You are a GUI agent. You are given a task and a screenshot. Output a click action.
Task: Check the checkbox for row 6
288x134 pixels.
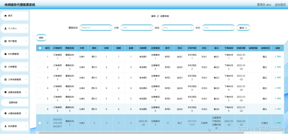point(40,109)
